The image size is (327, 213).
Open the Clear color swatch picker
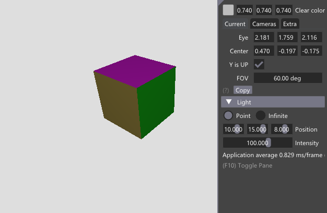coord(228,10)
